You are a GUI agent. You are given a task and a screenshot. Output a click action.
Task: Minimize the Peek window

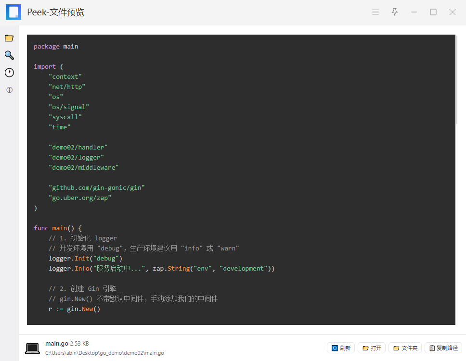click(x=414, y=12)
